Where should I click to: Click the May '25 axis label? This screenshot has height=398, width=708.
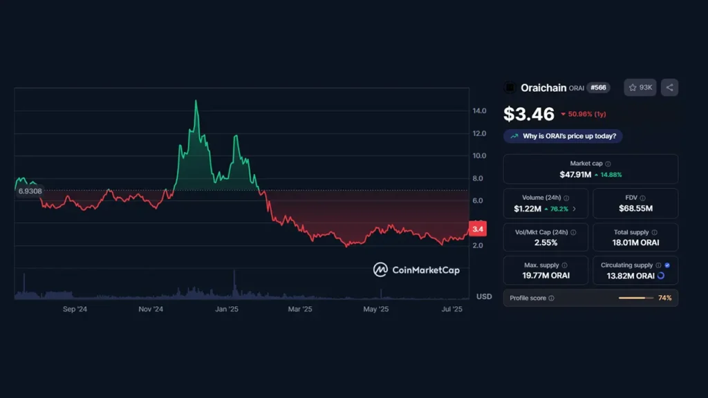(x=375, y=309)
